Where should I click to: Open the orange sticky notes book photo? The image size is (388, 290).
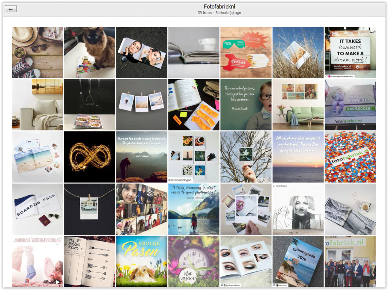[194, 105]
